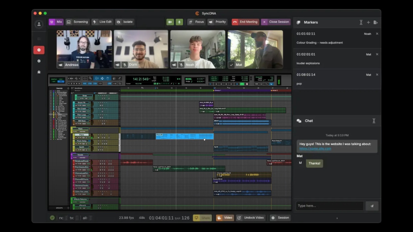This screenshot has height=232, width=413.
Task: Open the settings gear in left sidebar
Action: click(x=39, y=61)
